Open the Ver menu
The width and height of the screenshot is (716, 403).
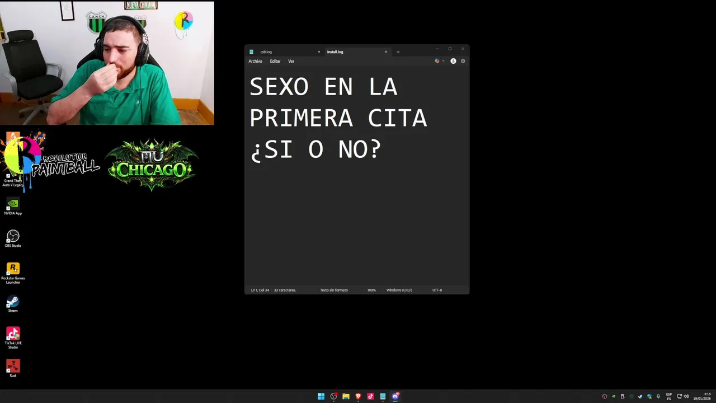(x=291, y=61)
